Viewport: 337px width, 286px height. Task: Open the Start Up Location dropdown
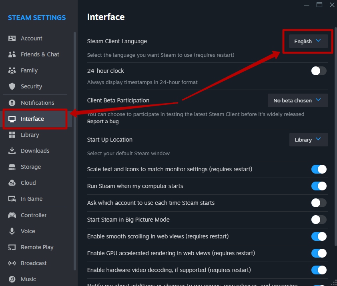point(309,140)
